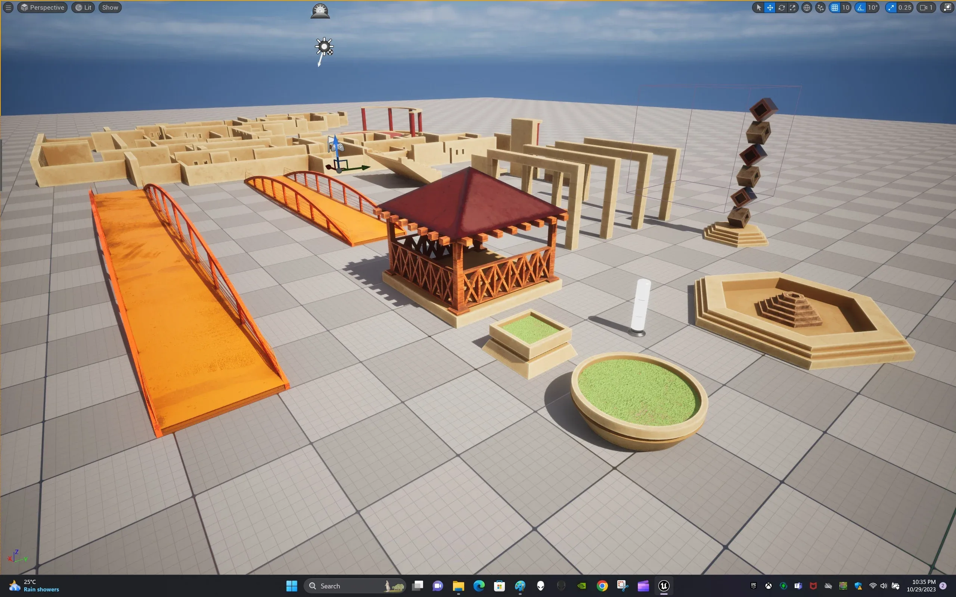This screenshot has height=597, width=956.
Task: Activate the Rotate objects tool
Action: (781, 7)
